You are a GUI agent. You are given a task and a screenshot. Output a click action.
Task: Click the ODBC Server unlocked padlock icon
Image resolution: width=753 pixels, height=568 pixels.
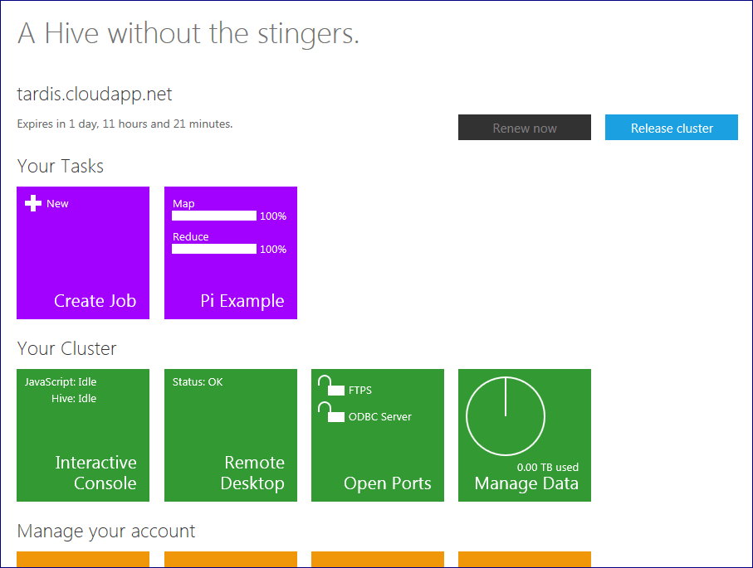tap(331, 412)
